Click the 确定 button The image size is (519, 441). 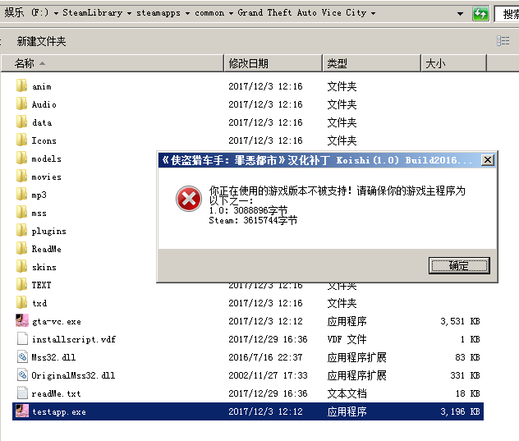[x=459, y=265]
